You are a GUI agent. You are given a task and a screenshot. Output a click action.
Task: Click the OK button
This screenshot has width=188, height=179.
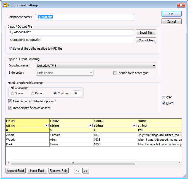pyautogui.click(x=171, y=14)
